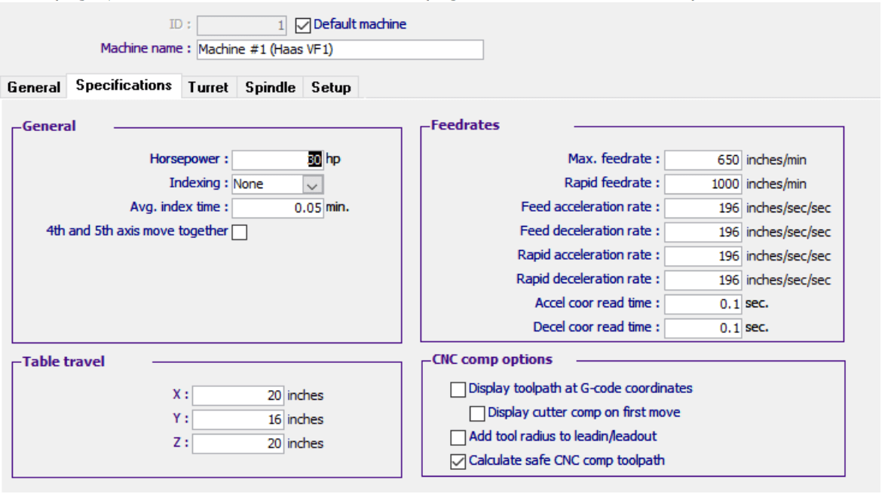
Task: Open the Turret tab
Action: (x=209, y=87)
